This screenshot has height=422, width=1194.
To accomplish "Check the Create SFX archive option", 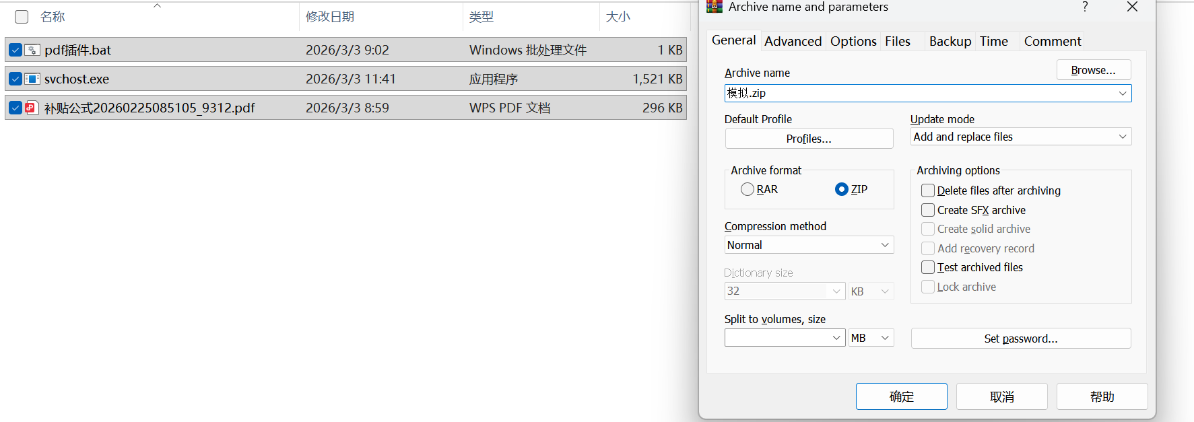I will point(928,210).
